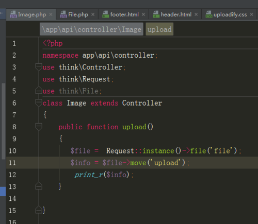Switch to the Image.php tab

coord(31,14)
